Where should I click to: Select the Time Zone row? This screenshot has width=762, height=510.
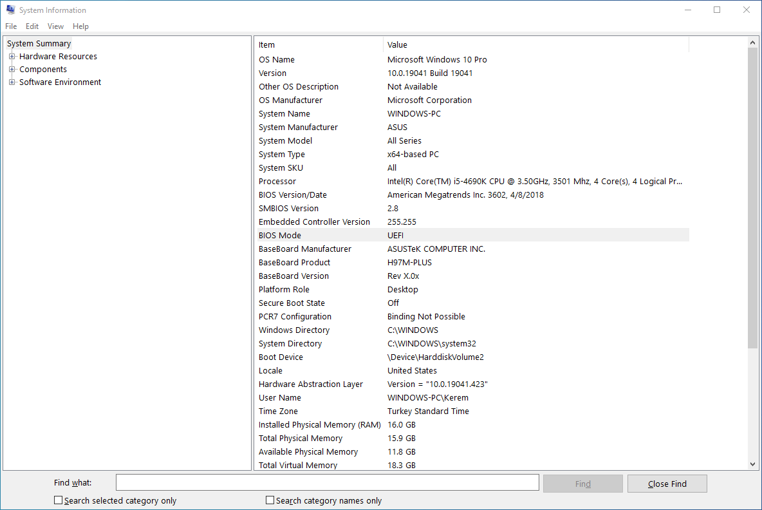(473, 411)
